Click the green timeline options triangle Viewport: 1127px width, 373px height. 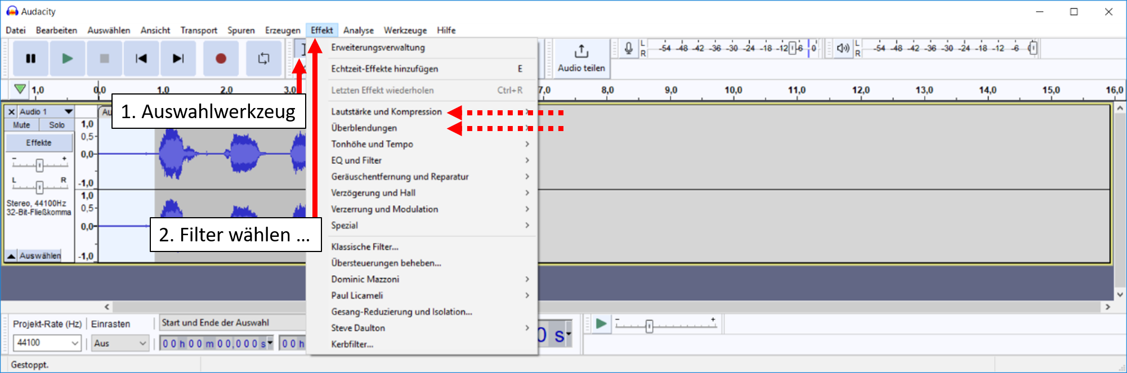point(20,89)
